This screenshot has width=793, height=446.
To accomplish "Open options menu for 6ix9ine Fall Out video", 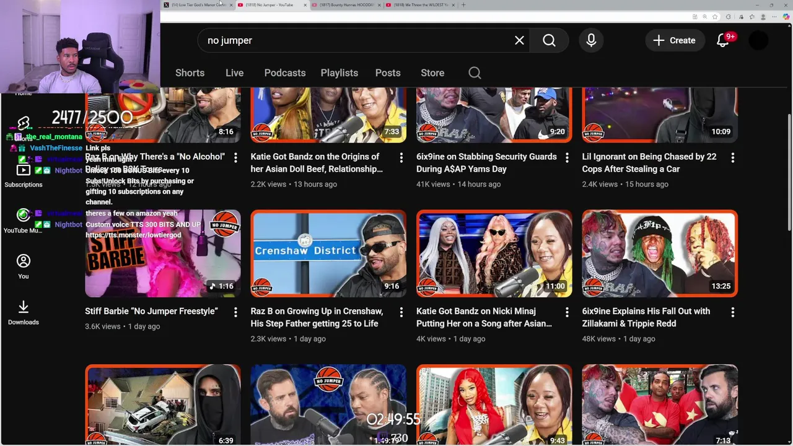I will (x=733, y=313).
